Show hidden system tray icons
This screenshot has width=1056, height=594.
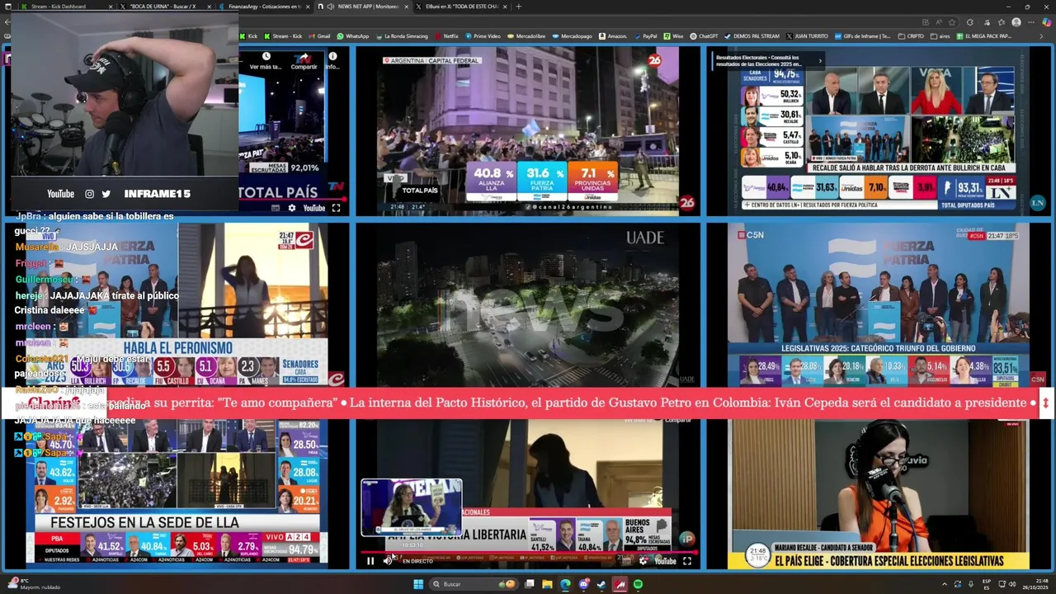coord(945,584)
